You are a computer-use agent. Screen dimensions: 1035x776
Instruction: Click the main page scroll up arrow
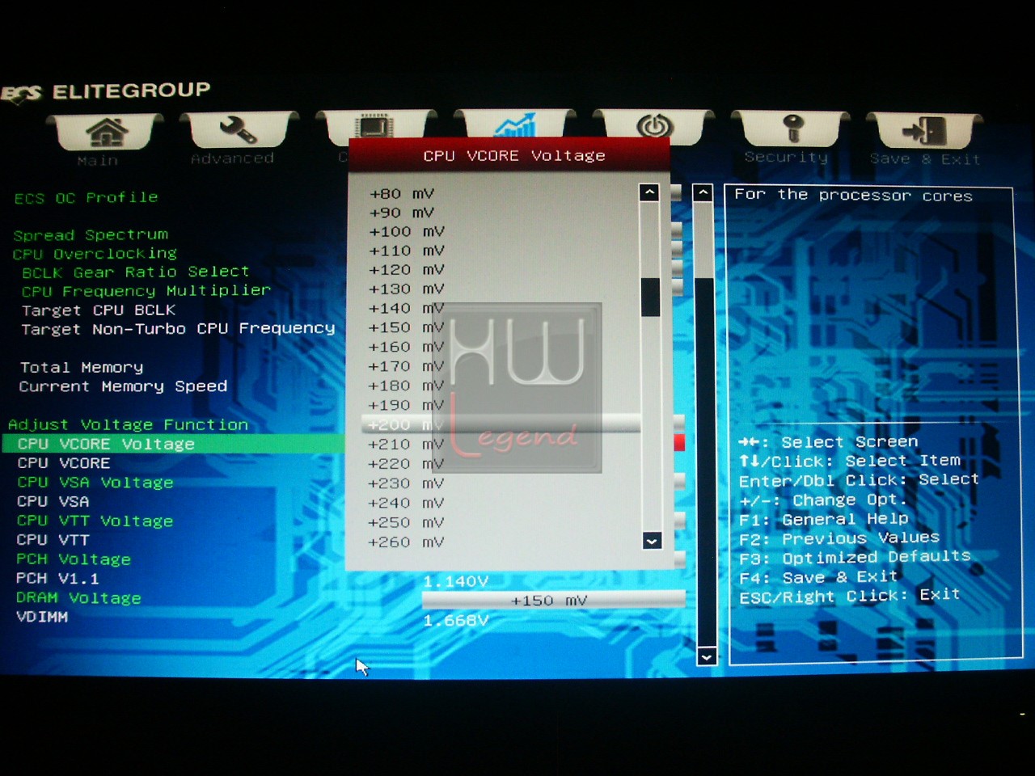pyautogui.click(x=703, y=193)
